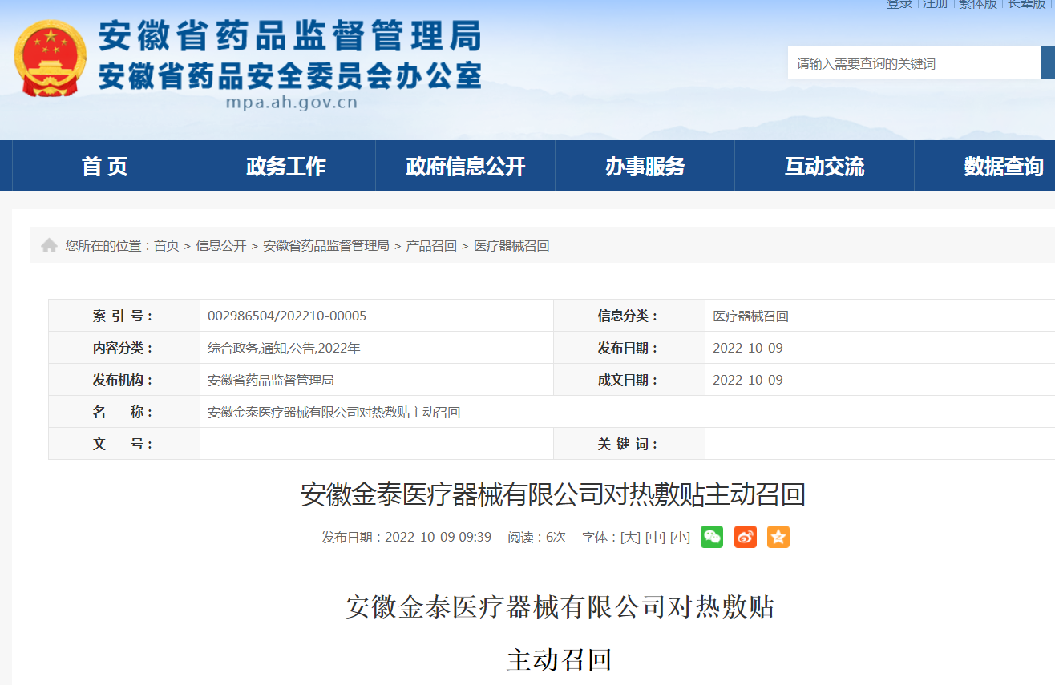The image size is (1055, 685).
Task: Click mpa.ah.gov.cn site address text
Action: [x=292, y=103]
